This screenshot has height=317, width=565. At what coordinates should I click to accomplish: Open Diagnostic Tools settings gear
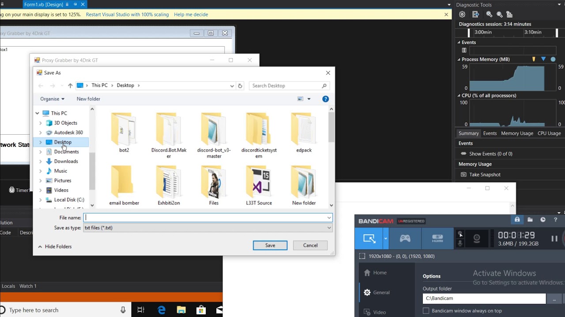pyautogui.click(x=462, y=15)
